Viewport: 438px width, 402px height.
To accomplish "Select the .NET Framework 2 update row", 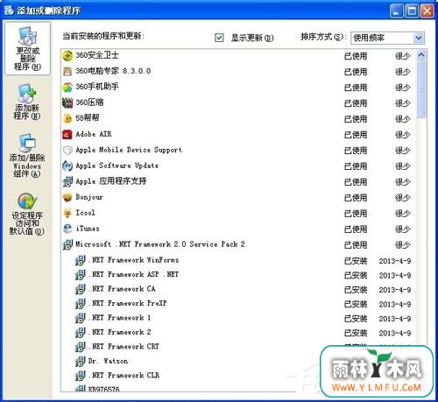I will coord(237,332).
